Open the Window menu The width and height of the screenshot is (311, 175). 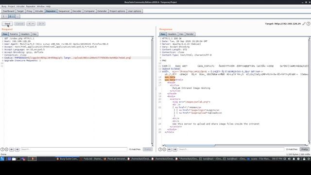click(x=41, y=6)
